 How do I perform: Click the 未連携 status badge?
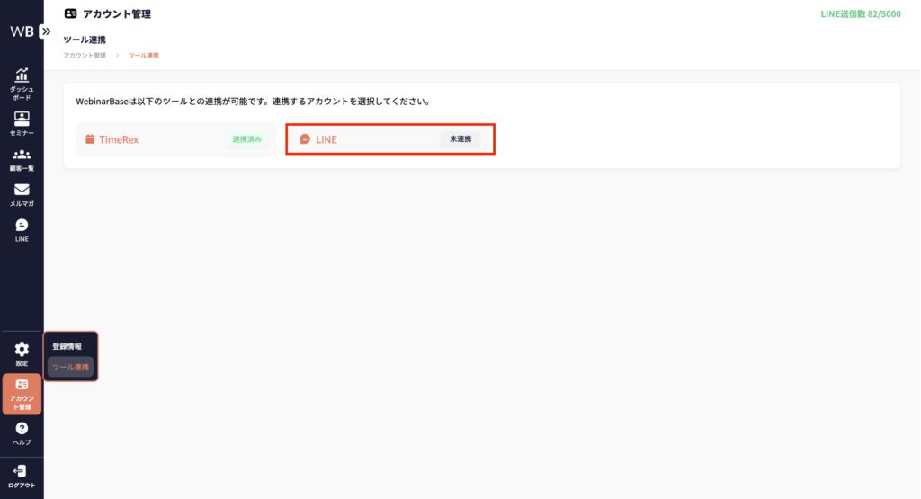click(460, 139)
